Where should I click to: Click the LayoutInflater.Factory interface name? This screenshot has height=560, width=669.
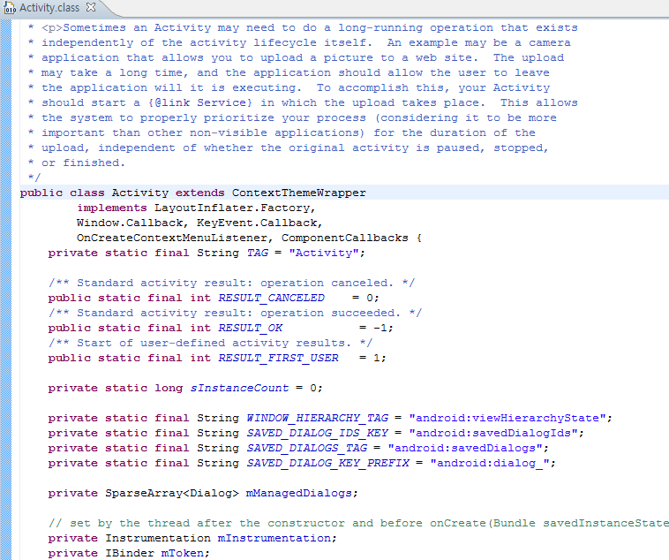pos(232,208)
